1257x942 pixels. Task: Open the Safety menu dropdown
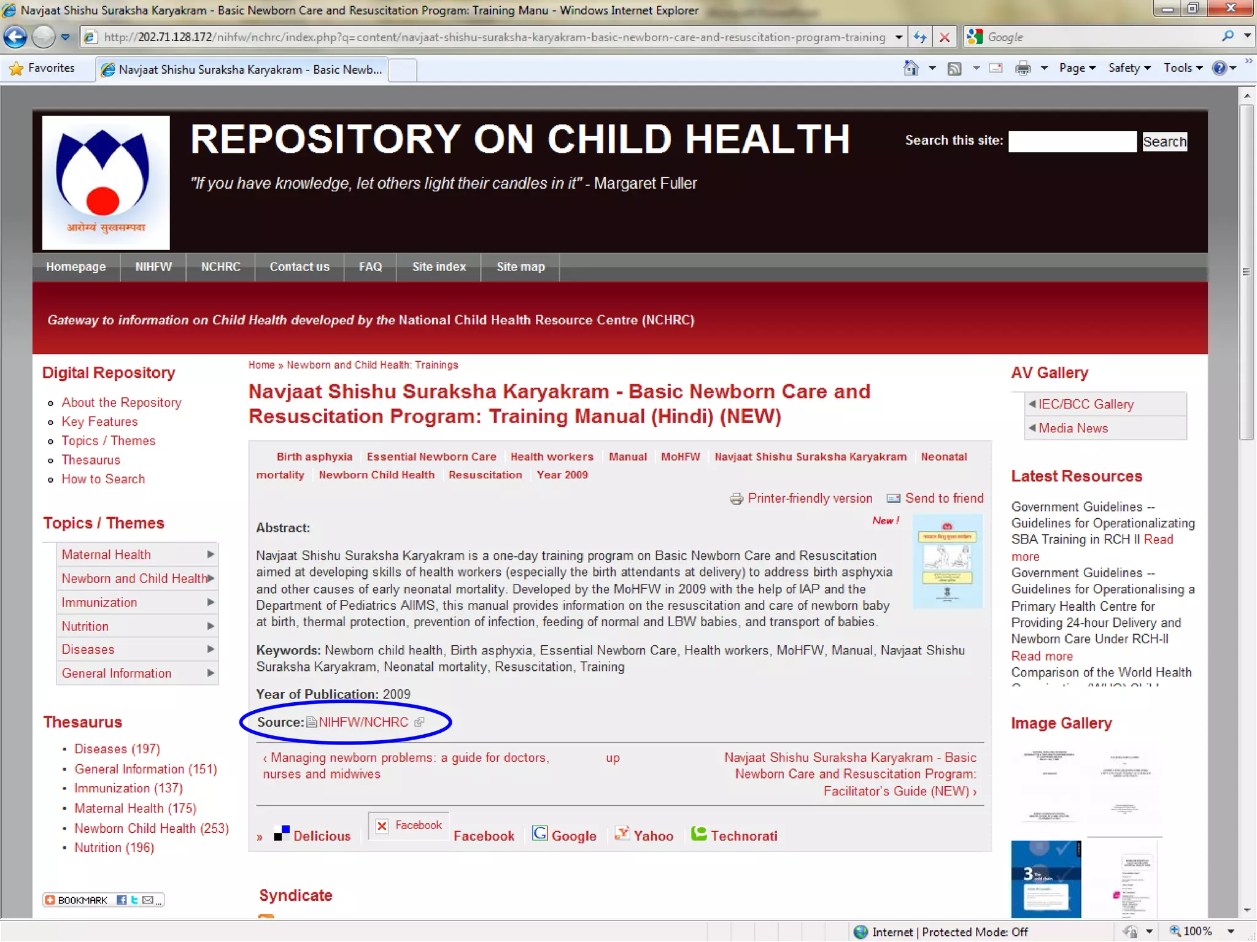pos(1129,68)
